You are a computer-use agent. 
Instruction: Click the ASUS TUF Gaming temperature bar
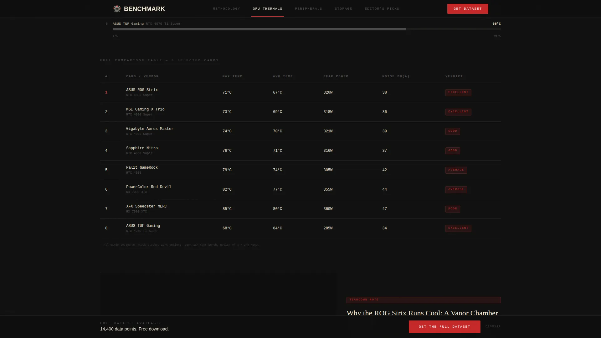[307, 29]
